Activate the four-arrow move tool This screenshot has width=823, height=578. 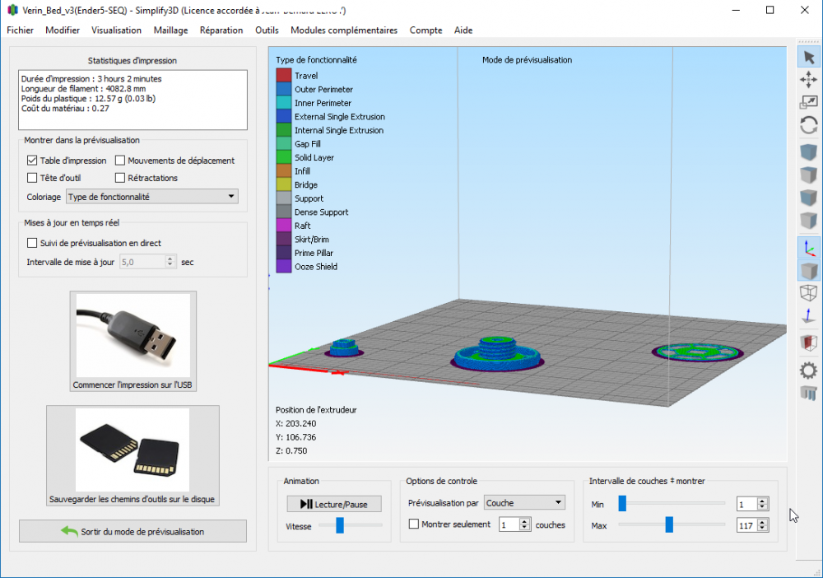[809, 80]
